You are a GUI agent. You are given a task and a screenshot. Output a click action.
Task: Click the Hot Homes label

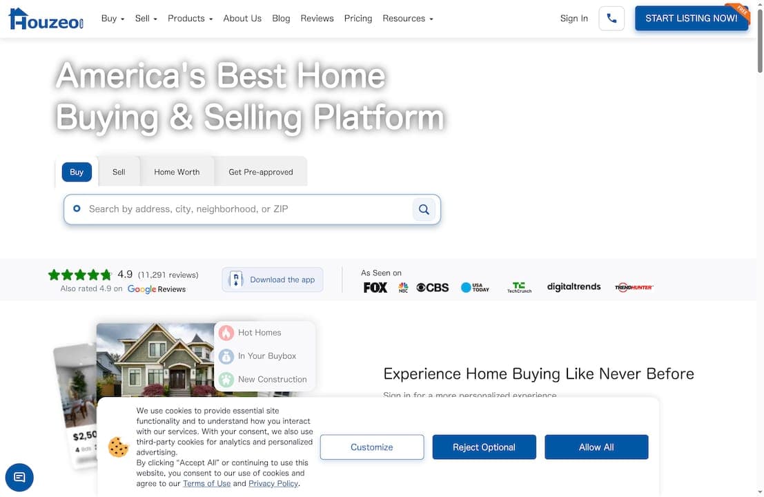pyautogui.click(x=259, y=333)
